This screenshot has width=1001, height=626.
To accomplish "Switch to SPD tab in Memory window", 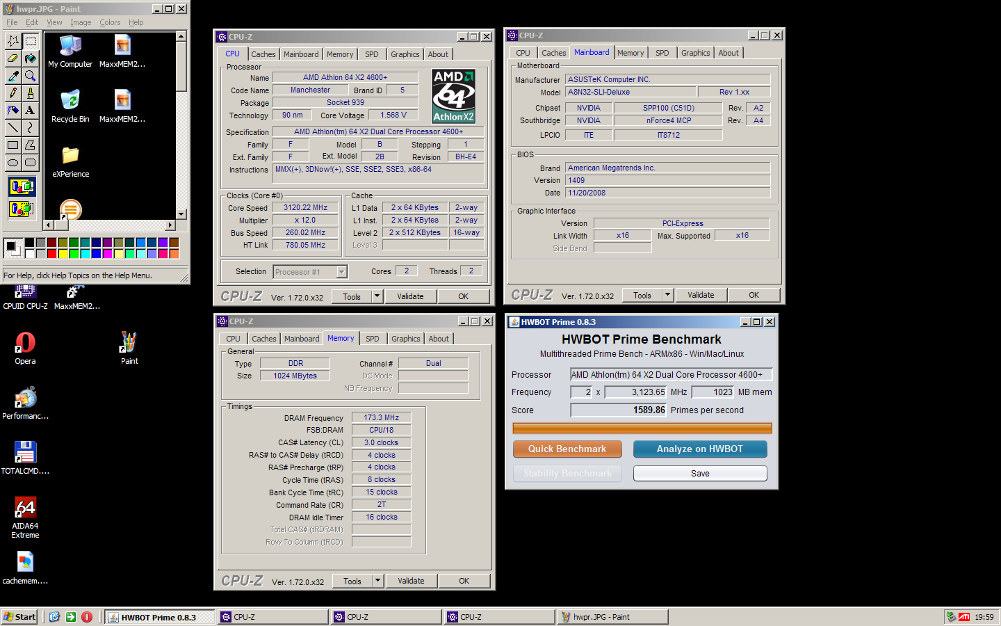I will coord(373,339).
